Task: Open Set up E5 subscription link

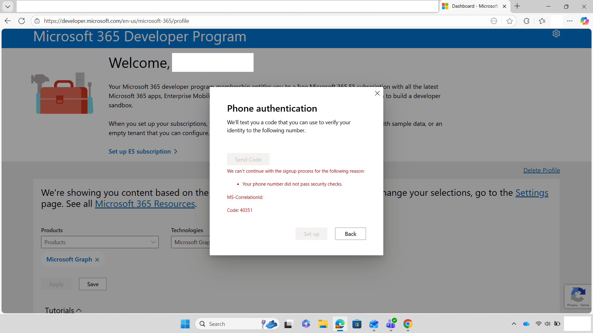Action: point(143,151)
